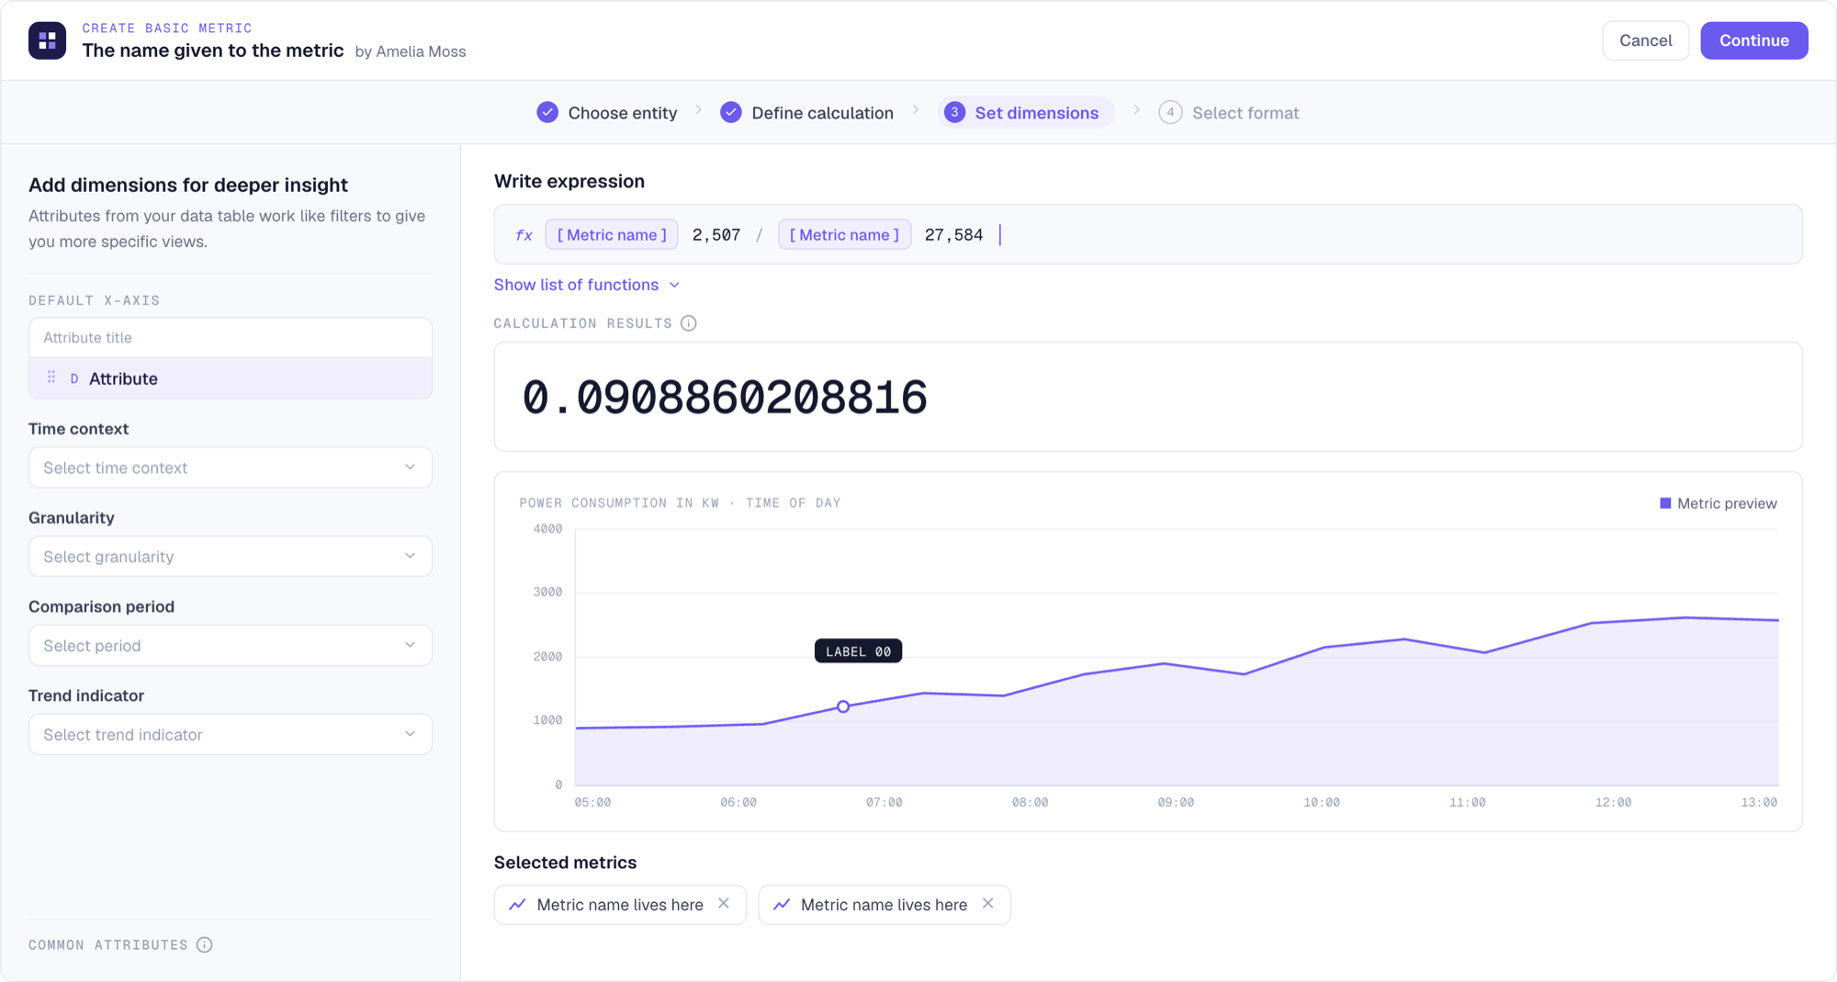Remove the first selected metric chip

coord(724,904)
